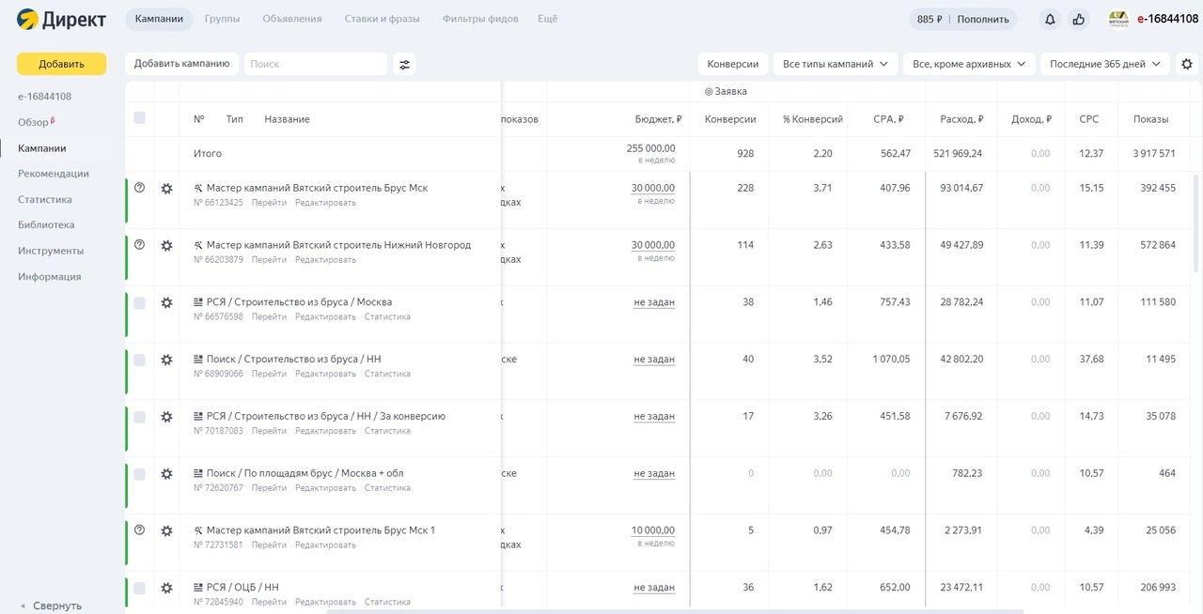The image size is (1203, 614).
Task: Expand the Все типы кампаний dropdown
Action: click(835, 64)
